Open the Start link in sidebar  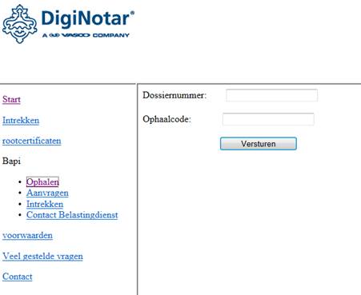click(x=11, y=99)
